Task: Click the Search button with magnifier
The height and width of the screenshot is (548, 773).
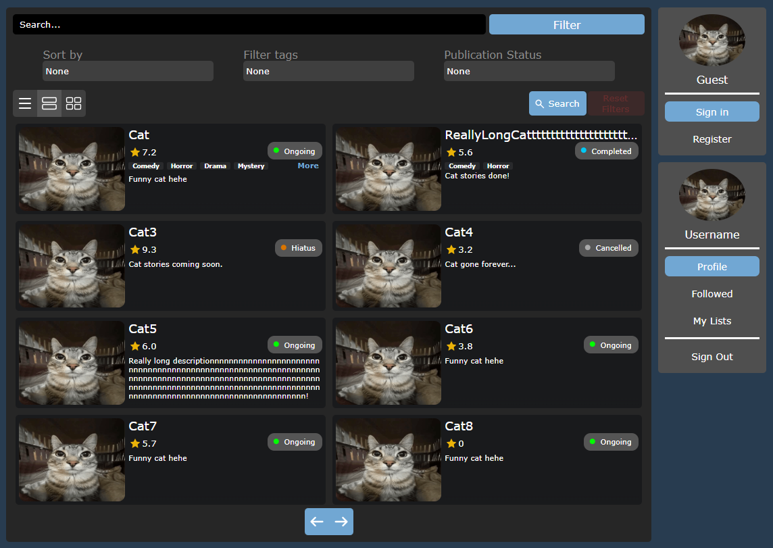Action: [x=557, y=103]
